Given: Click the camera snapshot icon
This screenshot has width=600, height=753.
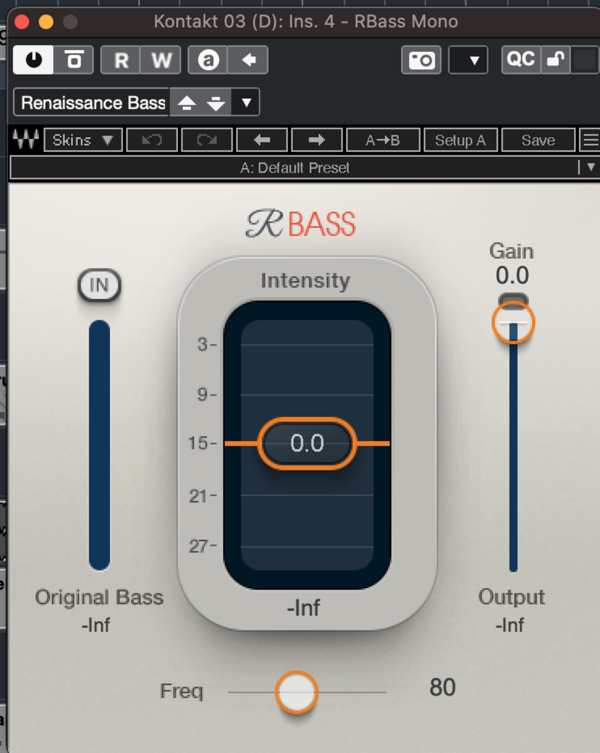Looking at the screenshot, I should [421, 60].
